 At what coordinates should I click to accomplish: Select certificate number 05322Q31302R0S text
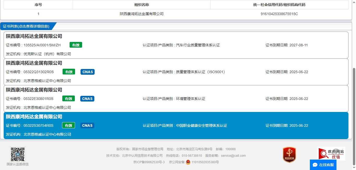click(39, 72)
